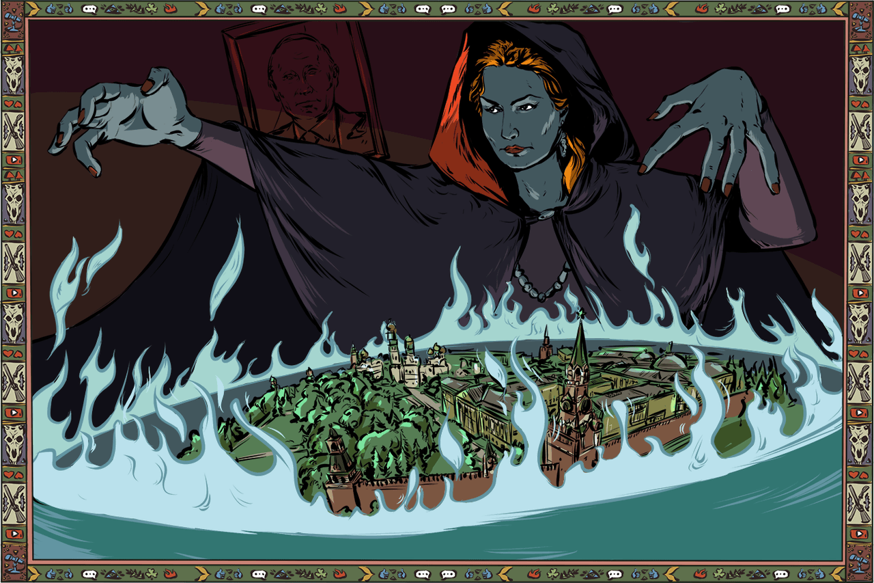Click the star atop the Kremlin clock tower
Screen dimensions: 874x583
pyautogui.click(x=582, y=314)
